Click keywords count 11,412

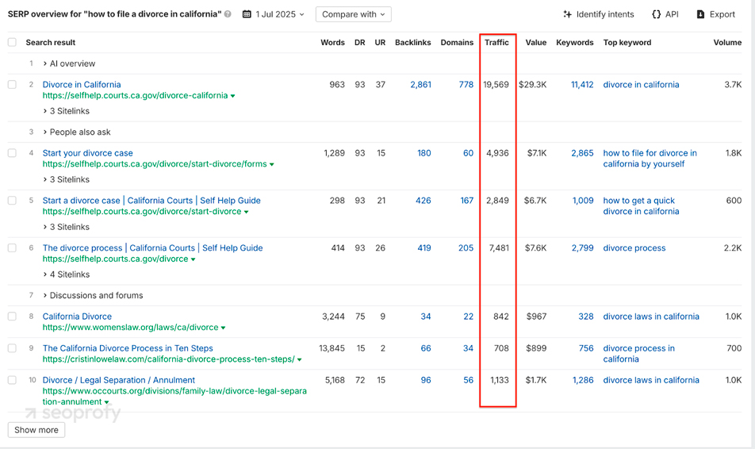point(582,84)
